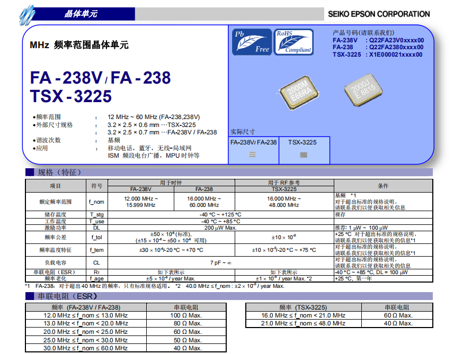Click the large TSX-3225 heading
This screenshot has width=454, height=354.
coord(71,96)
